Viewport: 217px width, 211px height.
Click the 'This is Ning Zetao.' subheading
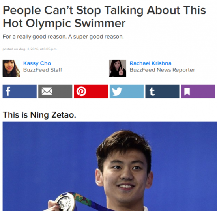coord(39,115)
